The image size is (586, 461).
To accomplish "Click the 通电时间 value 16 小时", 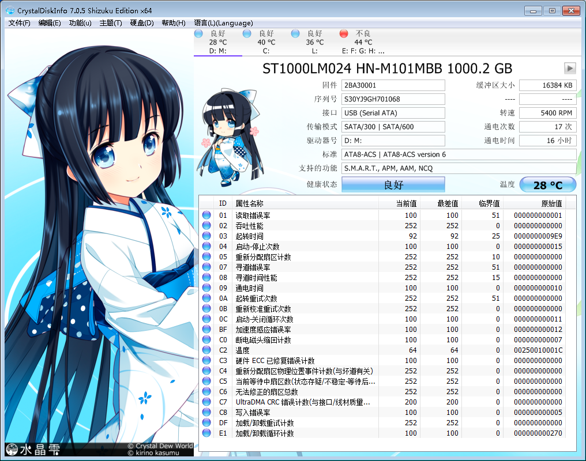I will coord(548,141).
